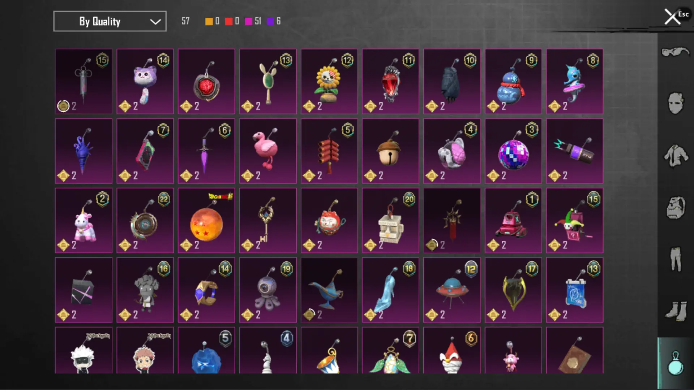Expand the By Quality sort dropdown
This screenshot has height=390, width=694.
pyautogui.click(x=110, y=21)
